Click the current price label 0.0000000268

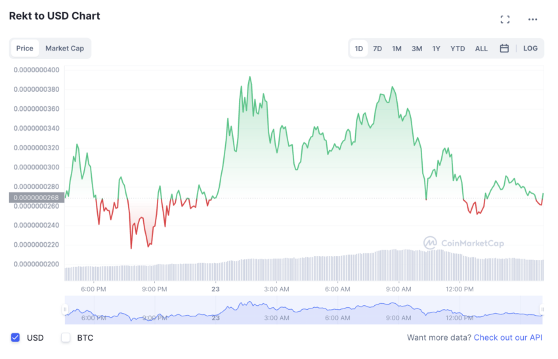pyautogui.click(x=35, y=198)
